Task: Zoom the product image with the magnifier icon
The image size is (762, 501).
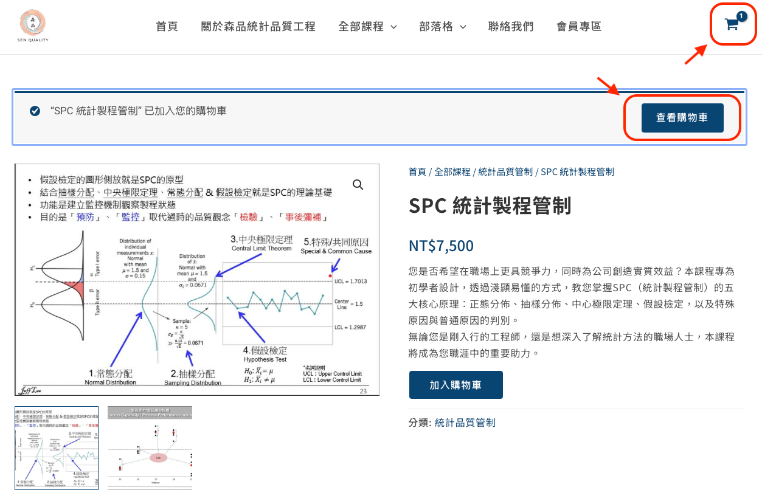Action: [358, 184]
